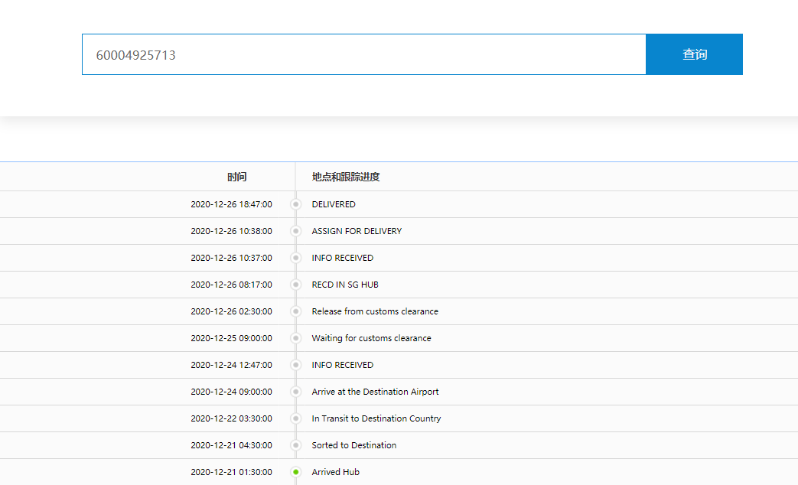Click the DELIVERED status text
The width and height of the screenshot is (798, 485).
coord(334,204)
